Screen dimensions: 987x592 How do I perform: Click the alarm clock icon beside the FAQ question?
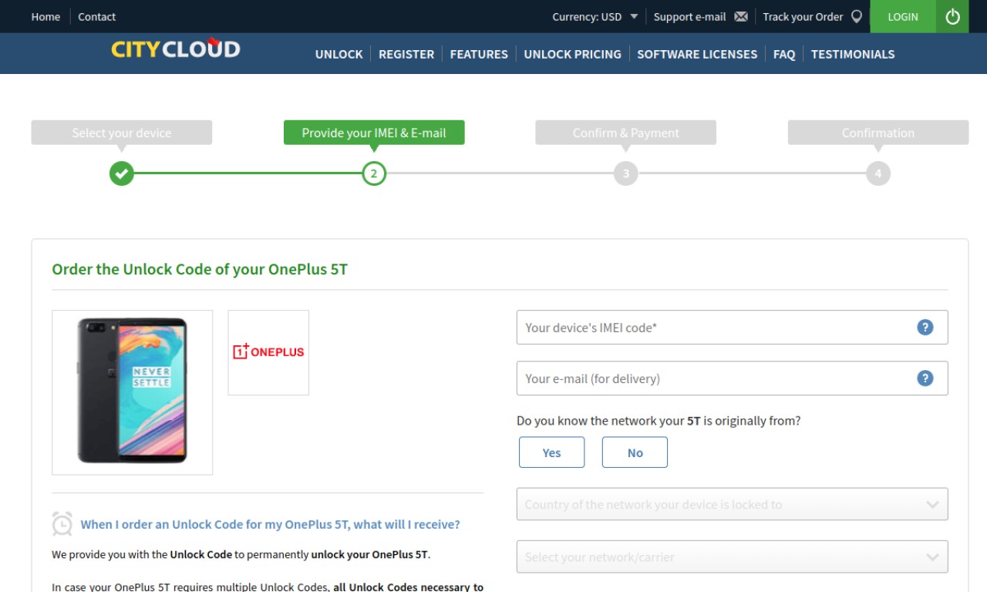coord(62,523)
